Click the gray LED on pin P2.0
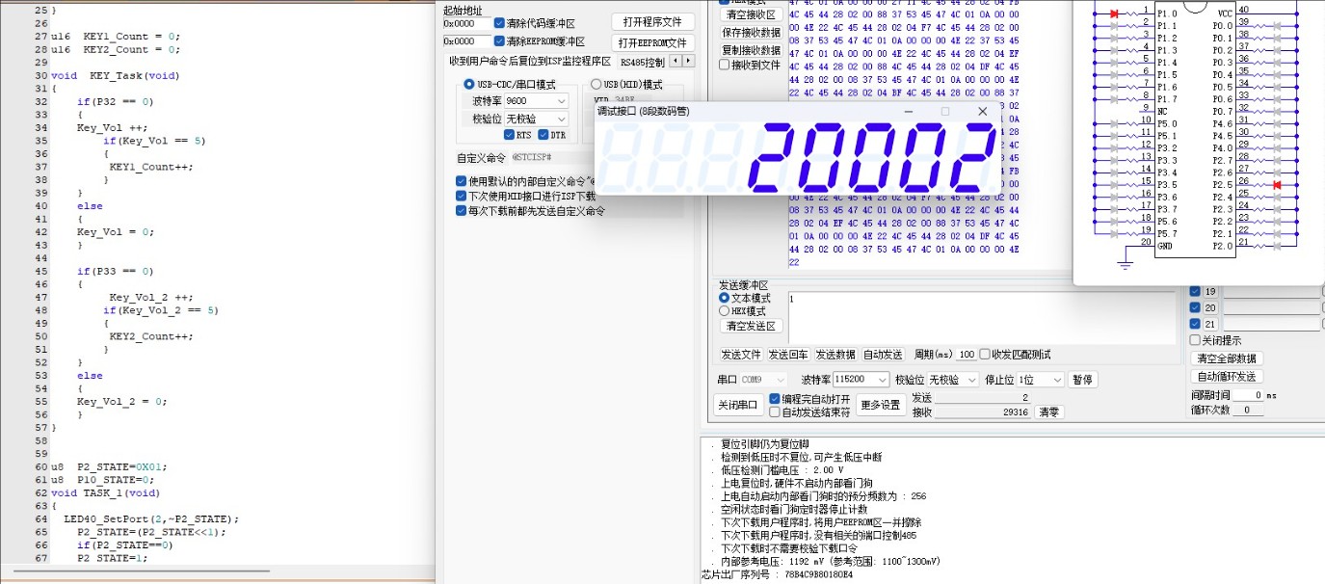Viewport: 1325px width, 584px height. pos(1277,246)
